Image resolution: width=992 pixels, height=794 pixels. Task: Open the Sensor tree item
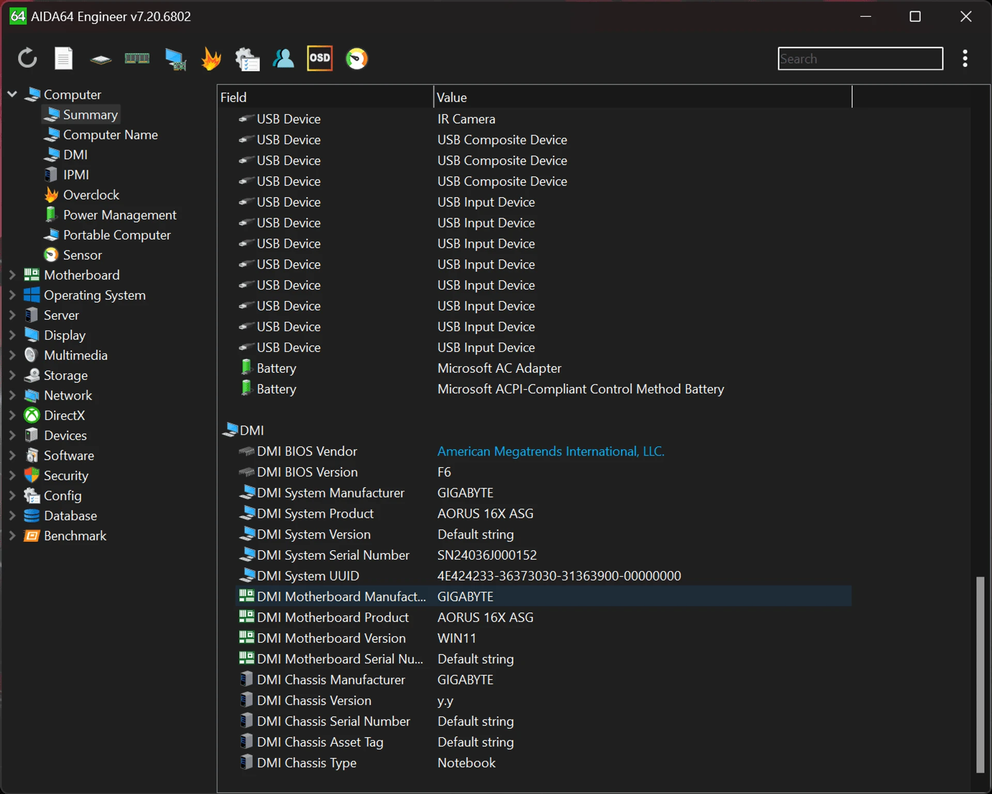[73, 255]
